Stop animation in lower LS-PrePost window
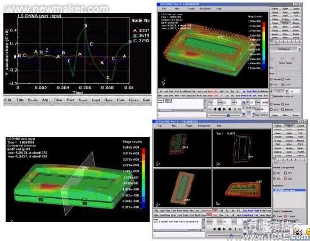 (219, 229)
